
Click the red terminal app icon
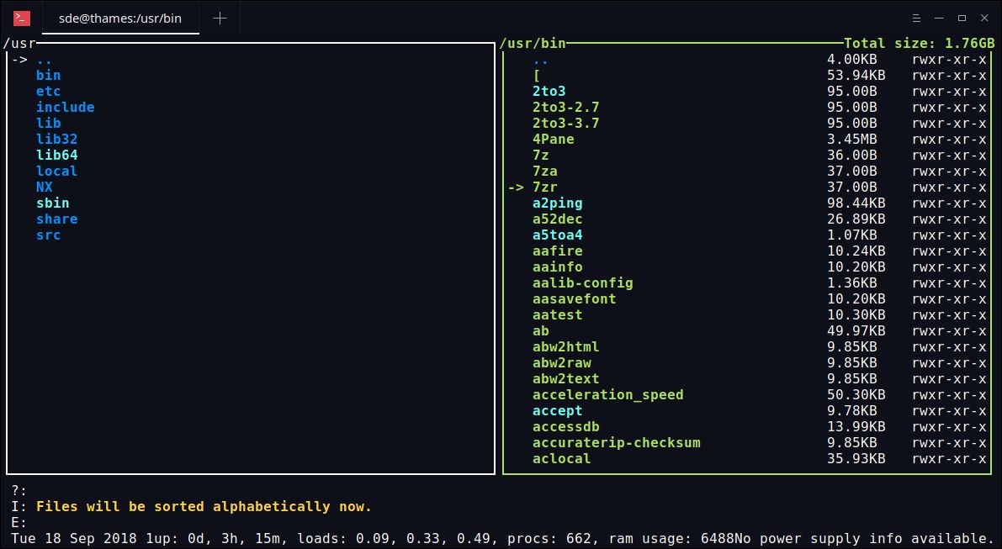(22, 18)
